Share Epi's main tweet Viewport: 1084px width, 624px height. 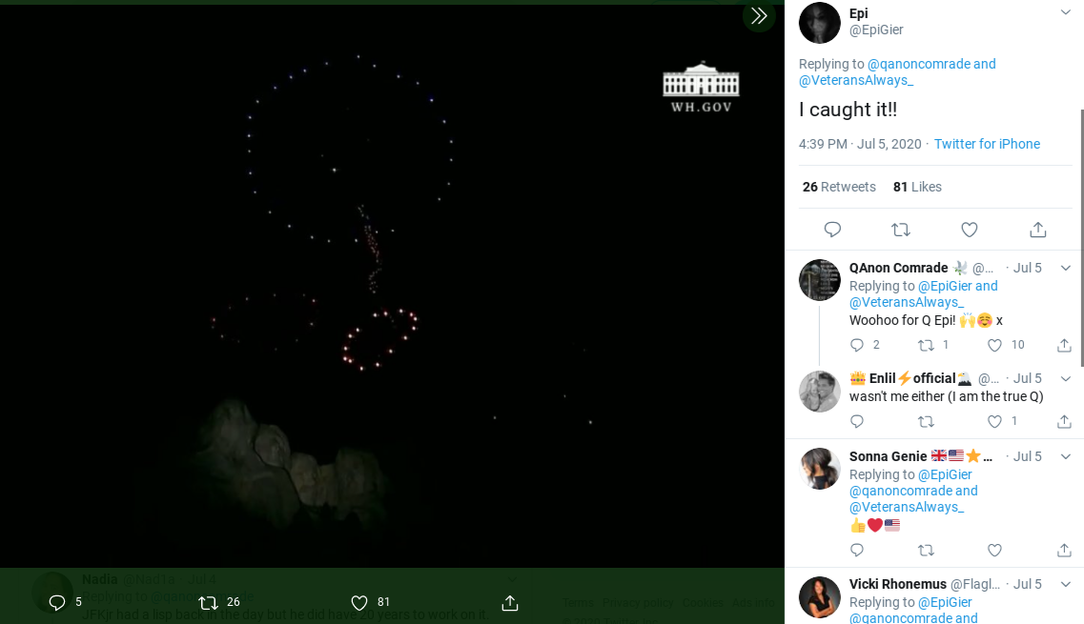pos(1038,230)
